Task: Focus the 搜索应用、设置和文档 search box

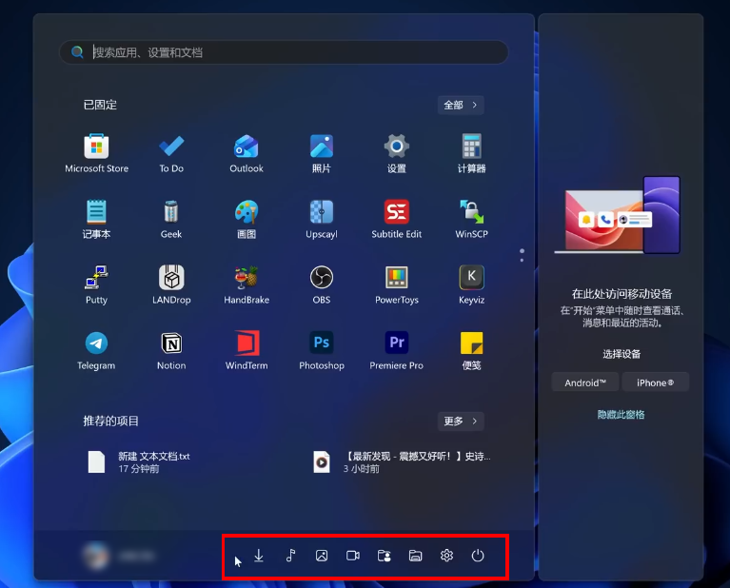Action: point(284,52)
